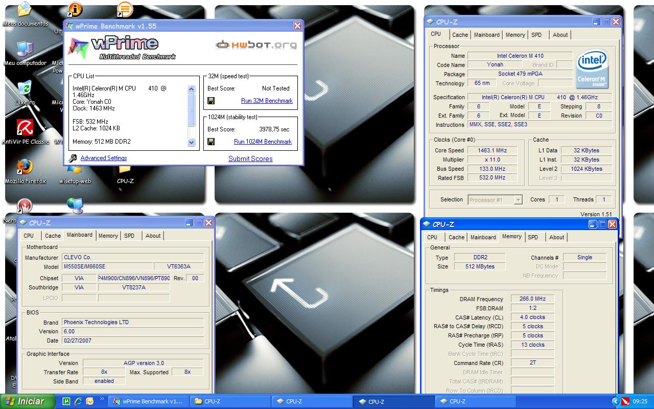Open wPrime Advanced Settings link
This screenshot has width=654, height=409.
[104, 158]
